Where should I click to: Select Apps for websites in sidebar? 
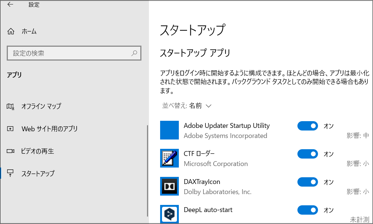[49, 129]
